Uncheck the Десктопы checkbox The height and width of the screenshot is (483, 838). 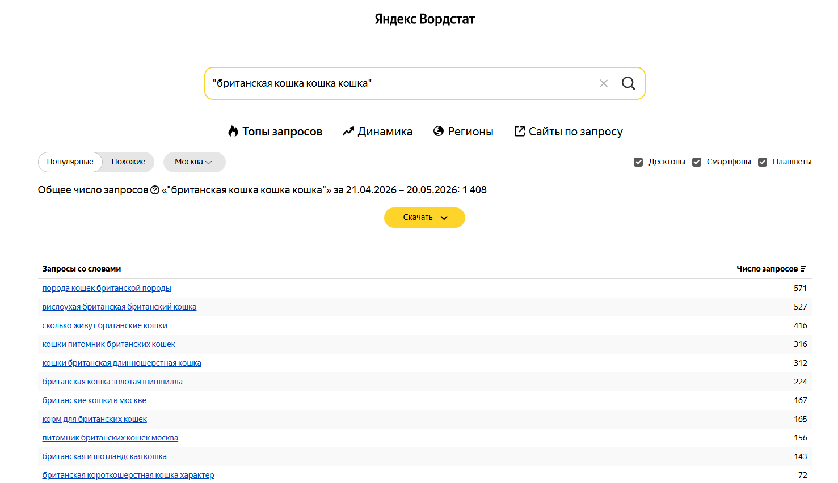coord(638,162)
